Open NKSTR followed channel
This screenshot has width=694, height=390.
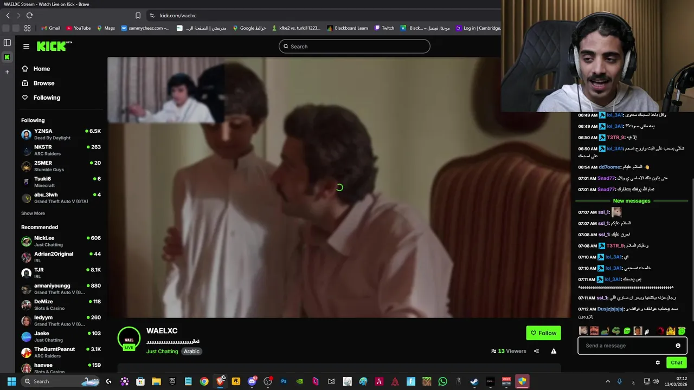pyautogui.click(x=61, y=150)
